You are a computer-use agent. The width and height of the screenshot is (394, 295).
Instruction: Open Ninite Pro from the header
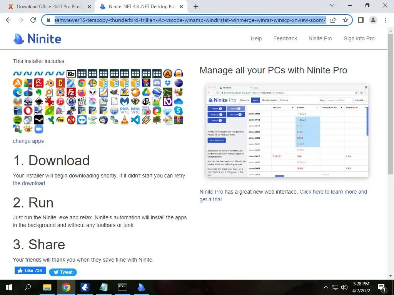pos(321,39)
